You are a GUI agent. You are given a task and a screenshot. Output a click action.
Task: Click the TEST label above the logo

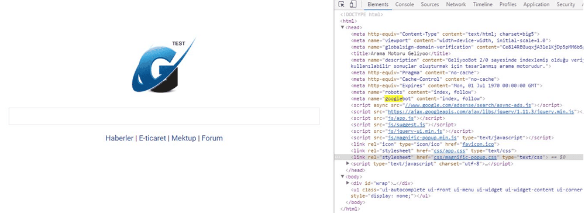pyautogui.click(x=178, y=44)
